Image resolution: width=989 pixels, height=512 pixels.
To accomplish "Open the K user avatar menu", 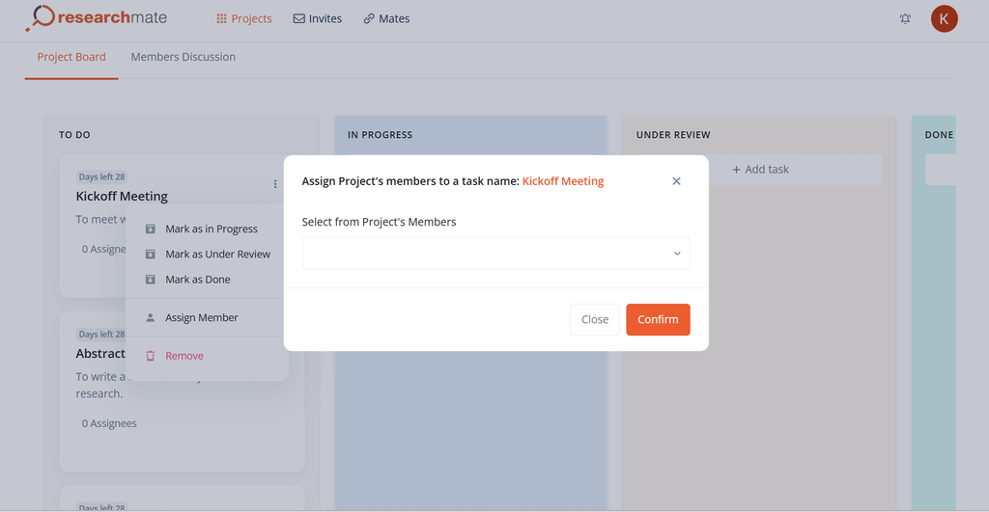I will 945,19.
